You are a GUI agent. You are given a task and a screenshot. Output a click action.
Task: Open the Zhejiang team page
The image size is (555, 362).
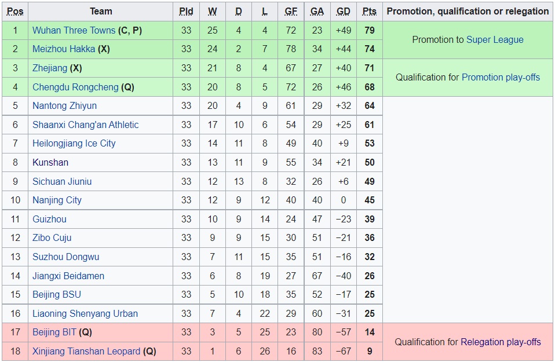(x=50, y=68)
